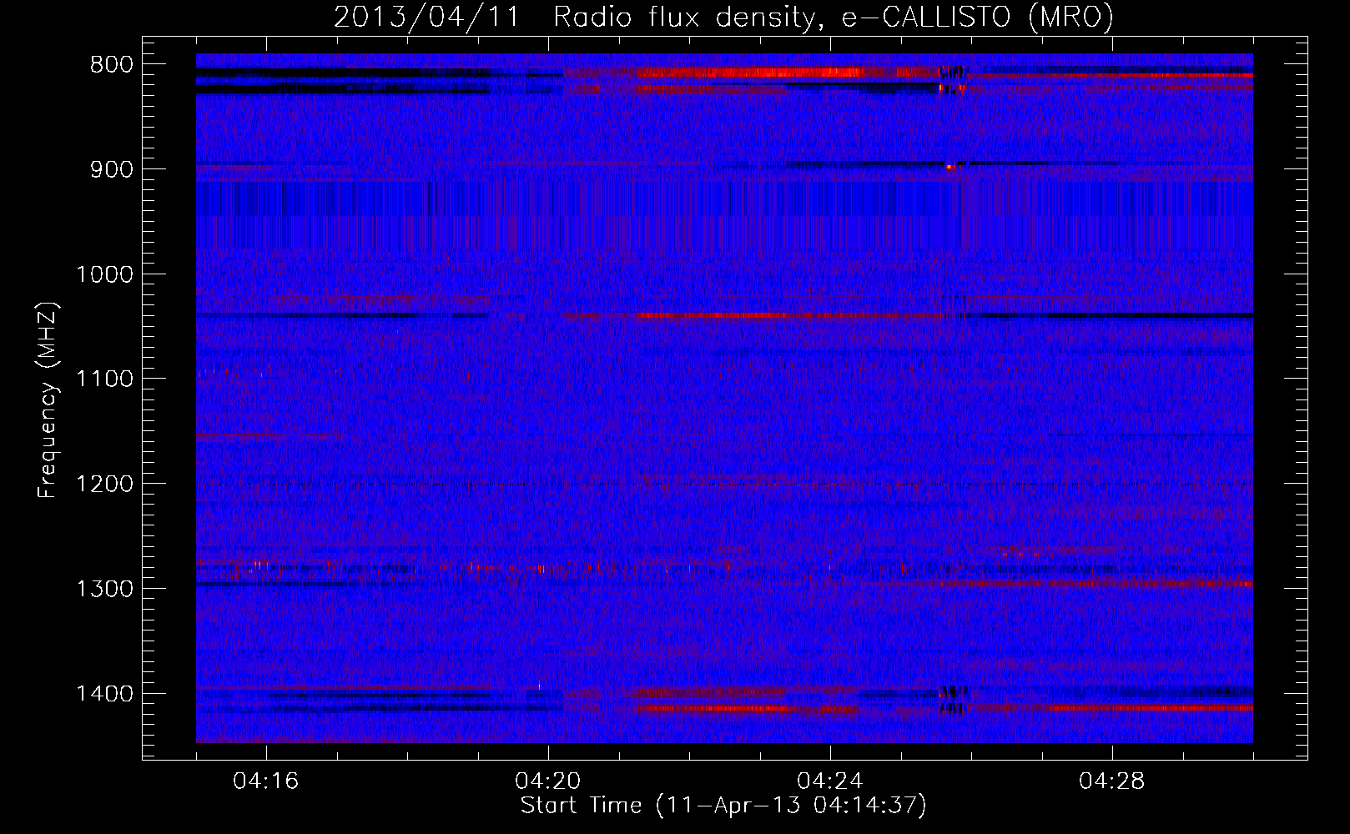
Task: Select the 900 frequency tick label
Action: tap(110, 169)
